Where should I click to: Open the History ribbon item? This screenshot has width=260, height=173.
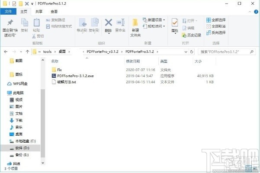coord(192,35)
